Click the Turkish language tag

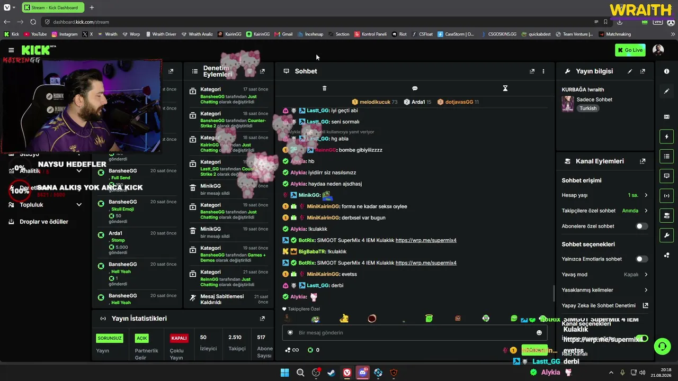[x=588, y=108]
